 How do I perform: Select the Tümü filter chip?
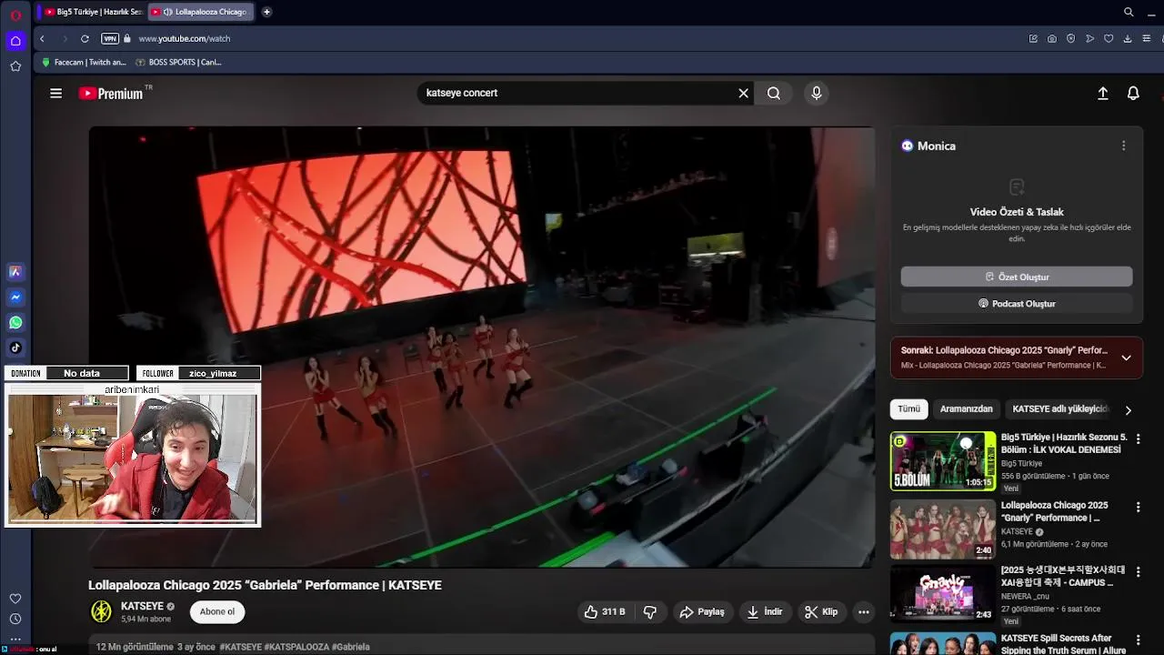coord(909,409)
